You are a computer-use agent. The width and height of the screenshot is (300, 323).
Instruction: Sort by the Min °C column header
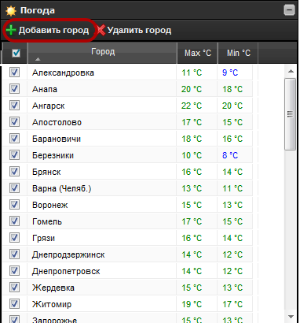(238, 53)
